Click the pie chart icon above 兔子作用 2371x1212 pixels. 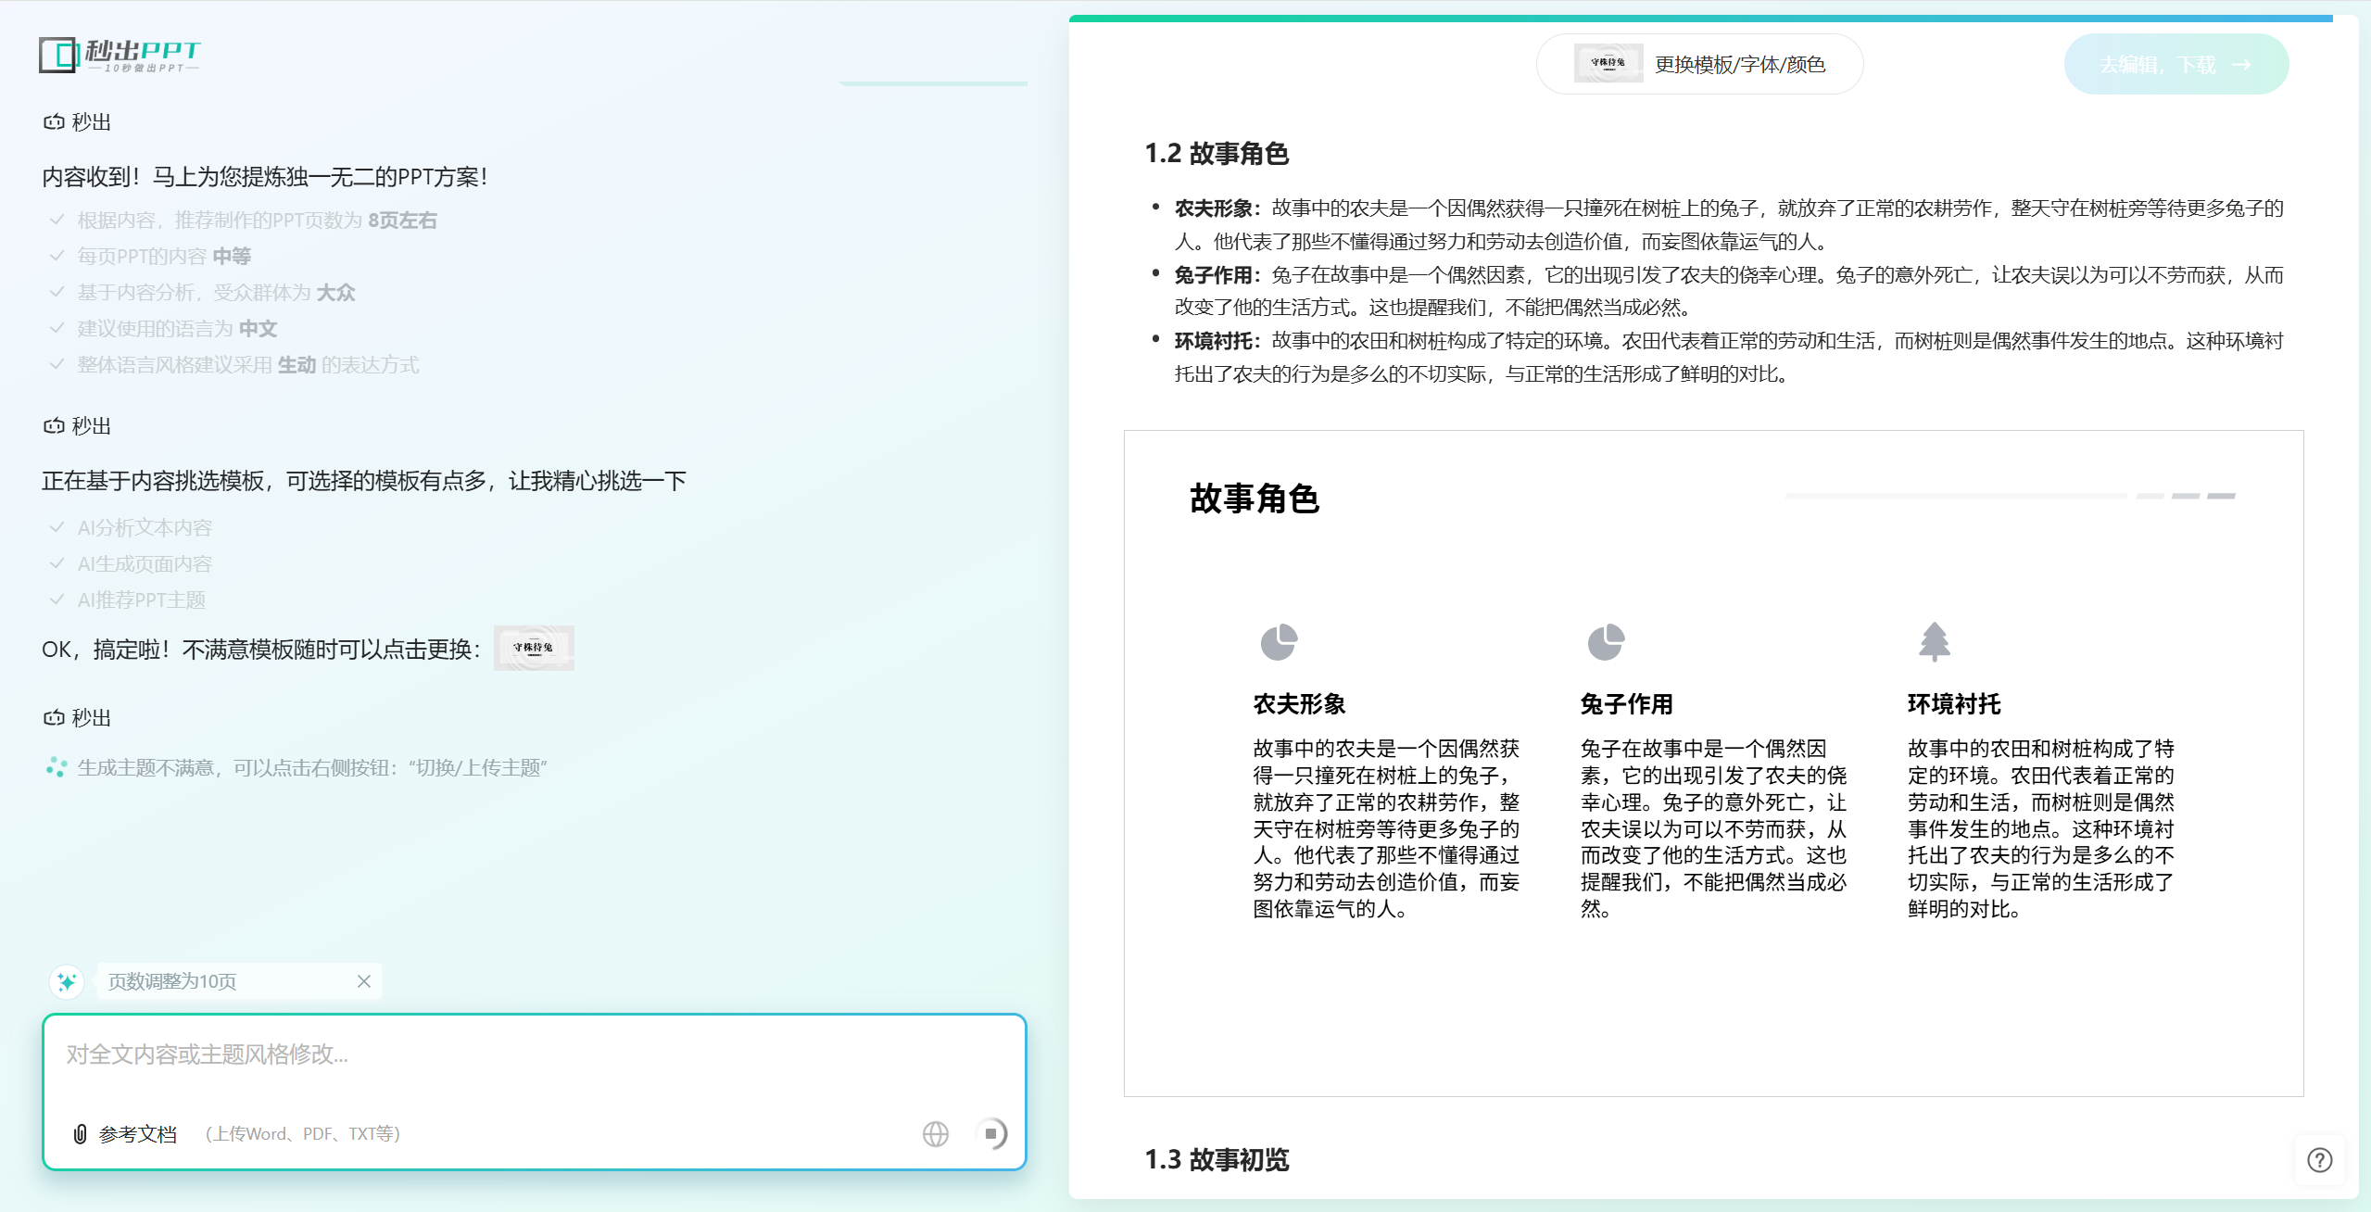pos(1606,642)
